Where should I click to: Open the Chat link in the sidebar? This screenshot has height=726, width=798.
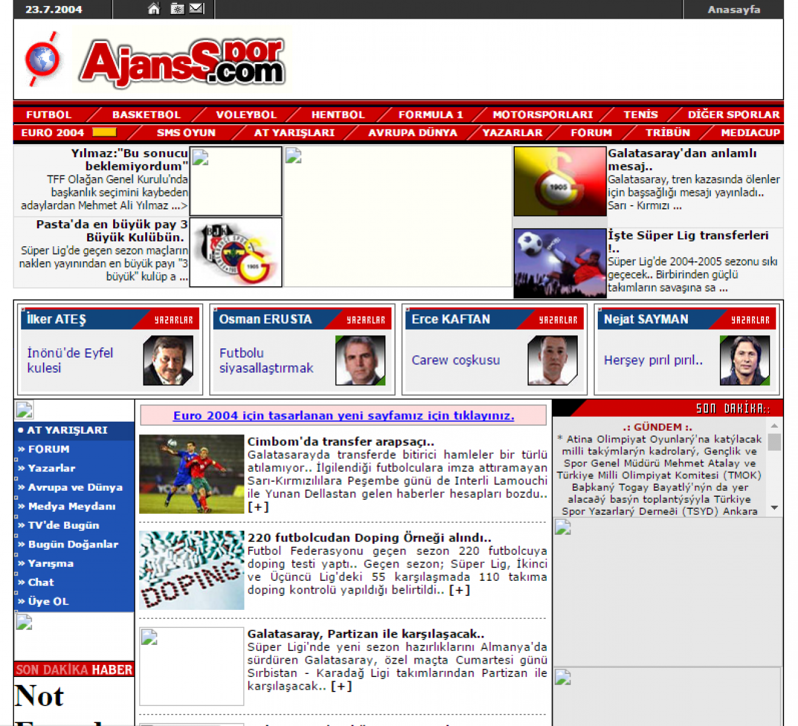click(x=41, y=582)
